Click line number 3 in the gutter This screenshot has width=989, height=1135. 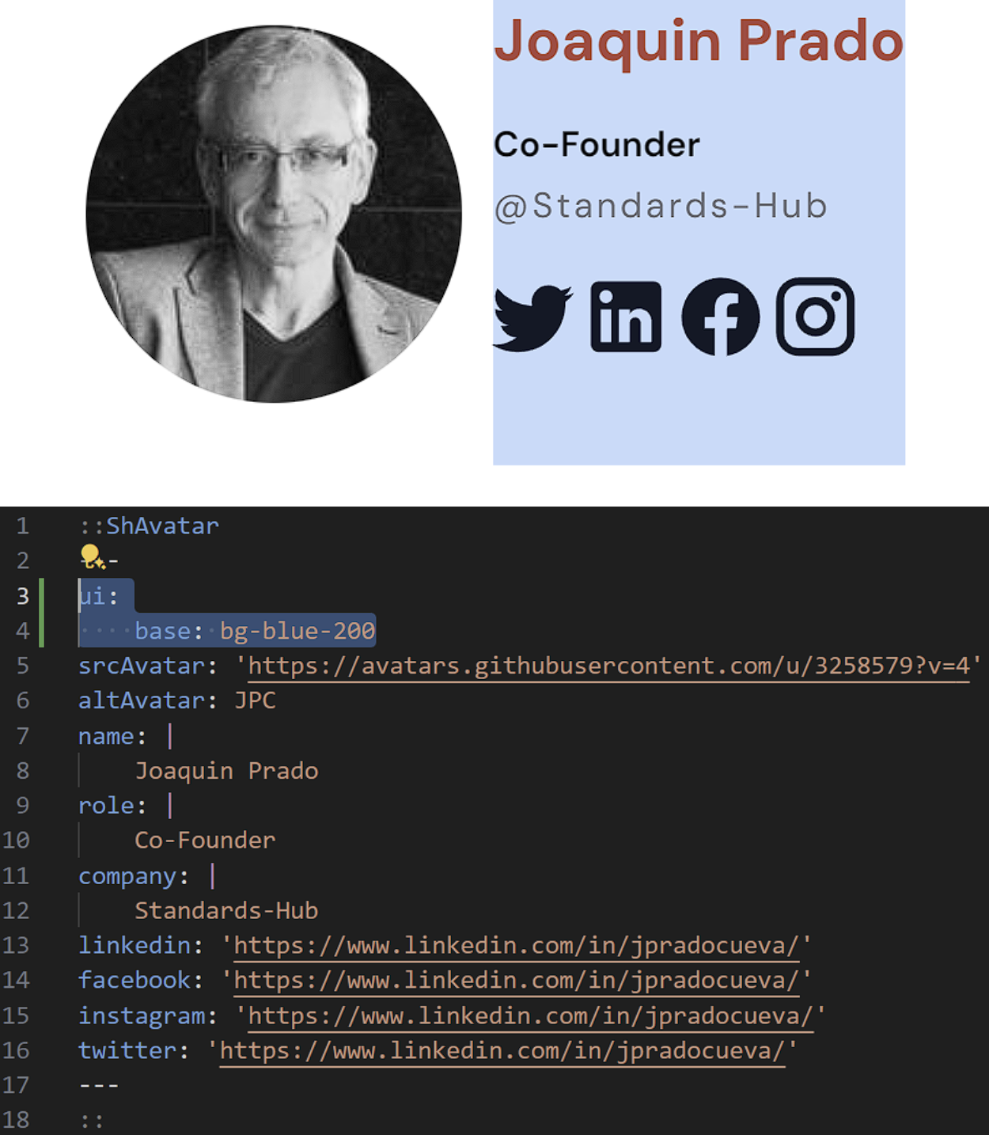click(23, 595)
